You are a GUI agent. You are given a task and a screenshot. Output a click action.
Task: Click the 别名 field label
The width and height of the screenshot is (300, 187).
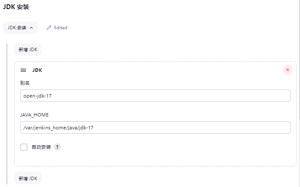25,83
